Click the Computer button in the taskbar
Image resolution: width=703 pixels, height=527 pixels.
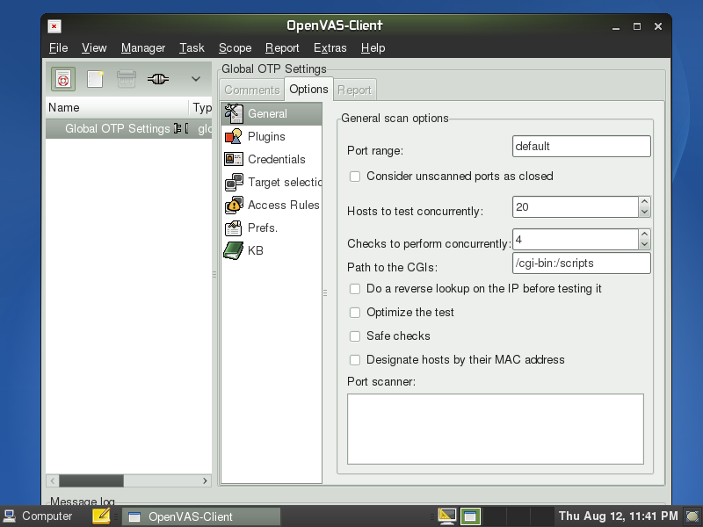[x=38, y=516]
